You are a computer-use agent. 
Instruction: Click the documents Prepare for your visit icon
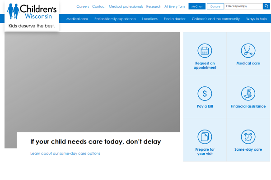(205, 137)
